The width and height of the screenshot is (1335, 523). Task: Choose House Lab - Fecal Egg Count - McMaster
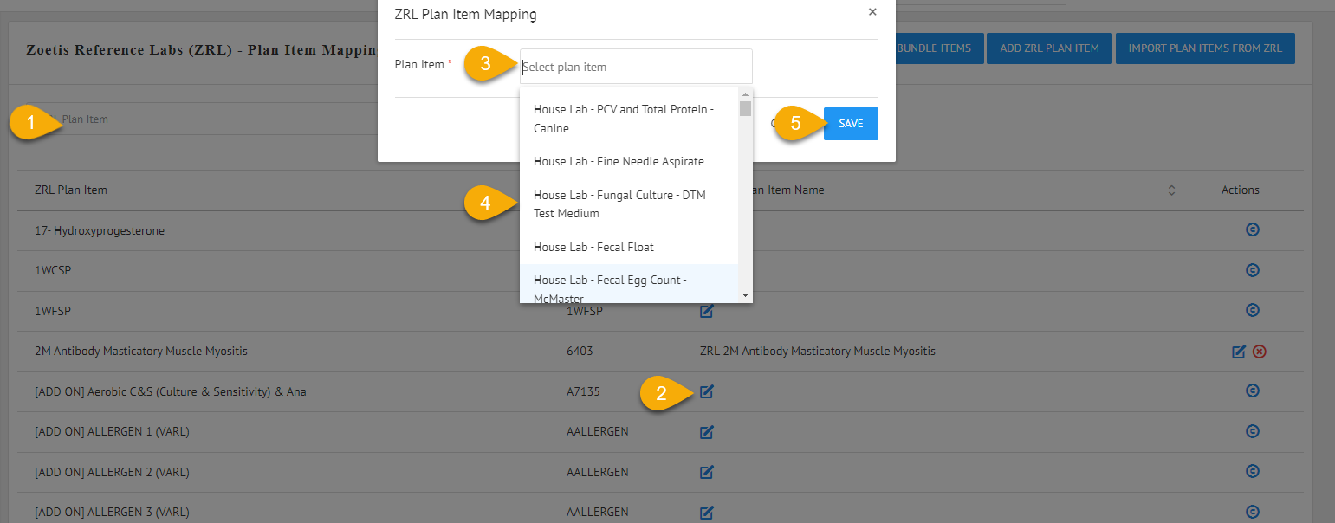tap(629, 283)
